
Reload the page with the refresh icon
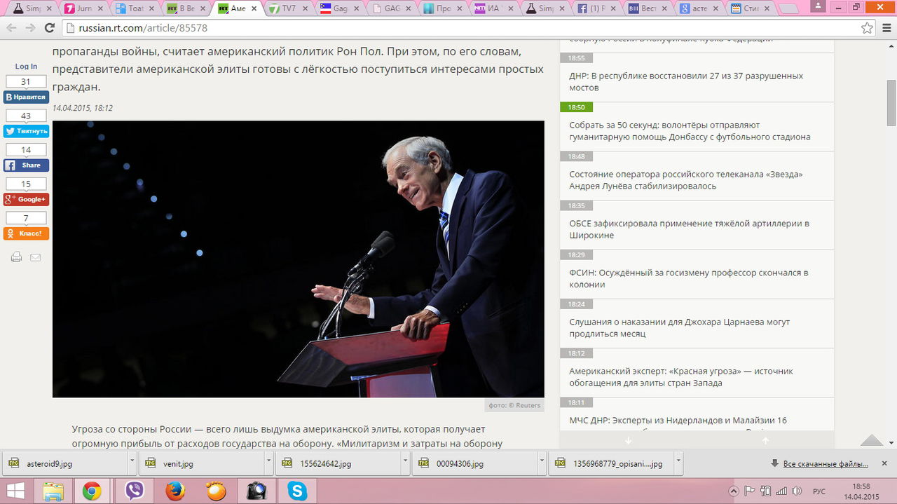(x=49, y=28)
